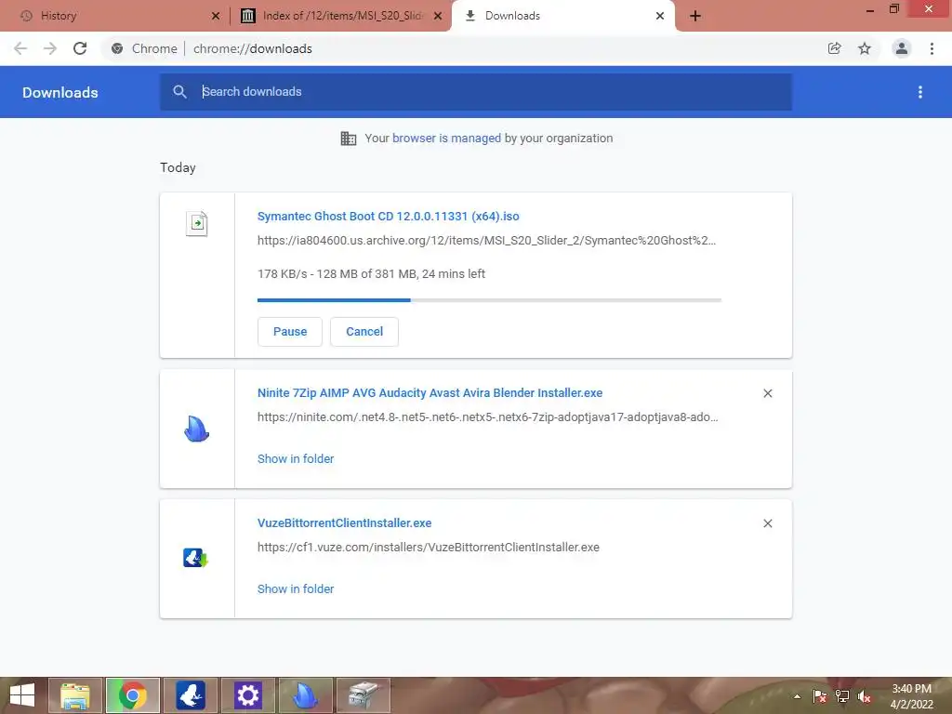Click the share page icon

coord(834,48)
